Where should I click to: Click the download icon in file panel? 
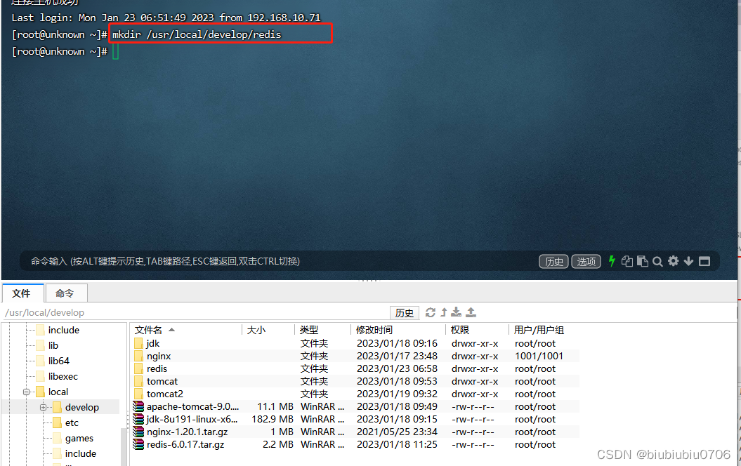[x=456, y=312]
